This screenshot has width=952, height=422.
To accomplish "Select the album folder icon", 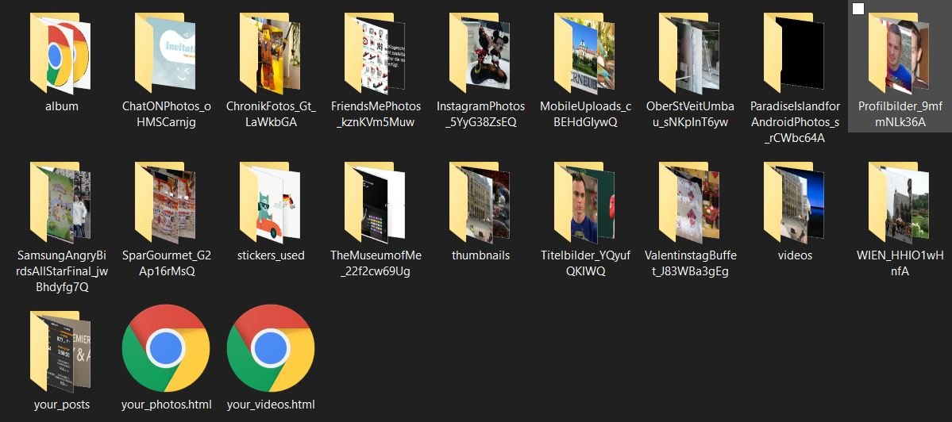I will [x=62, y=53].
